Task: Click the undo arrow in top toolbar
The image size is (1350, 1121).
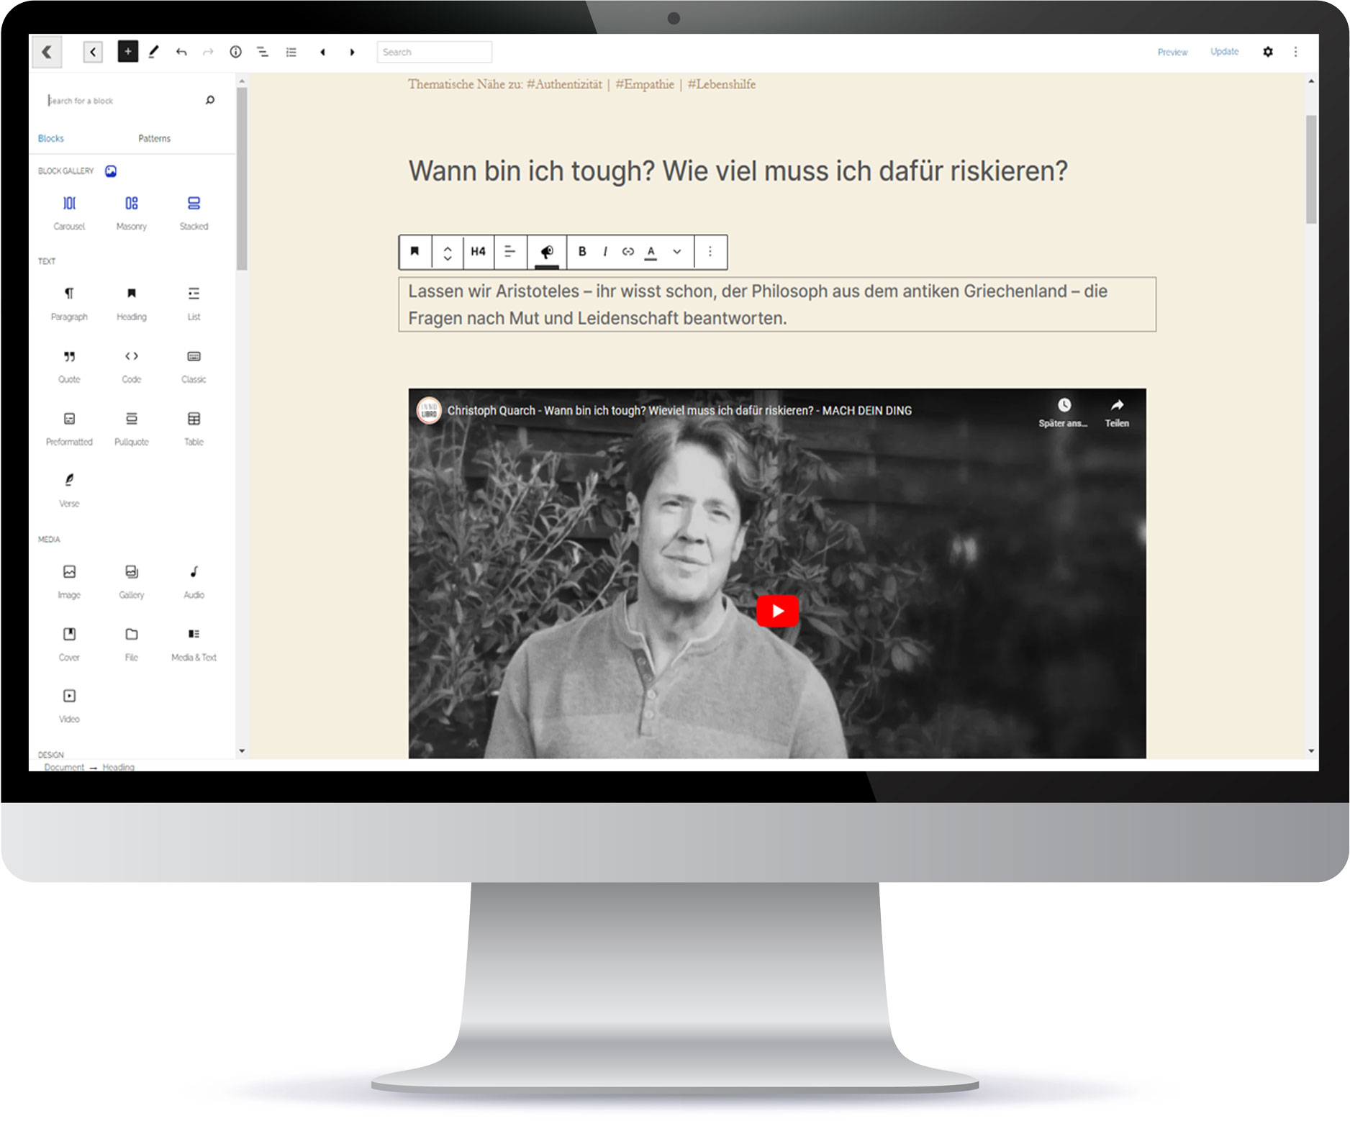Action: click(x=181, y=52)
